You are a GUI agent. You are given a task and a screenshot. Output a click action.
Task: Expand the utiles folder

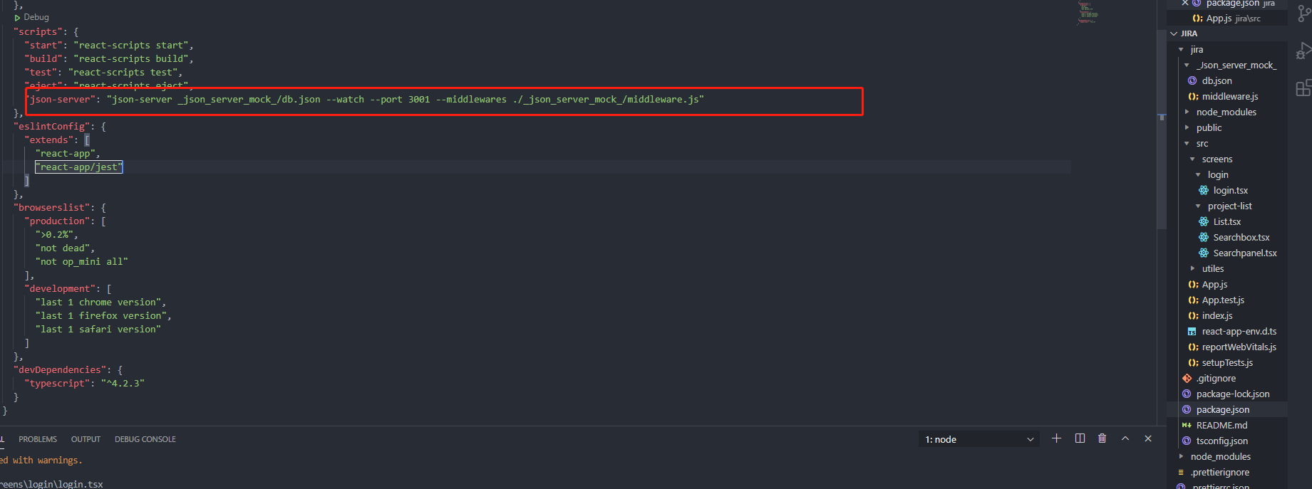(x=1212, y=269)
